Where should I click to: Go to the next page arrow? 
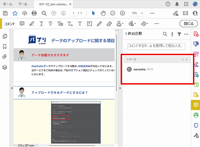coord(63,13)
